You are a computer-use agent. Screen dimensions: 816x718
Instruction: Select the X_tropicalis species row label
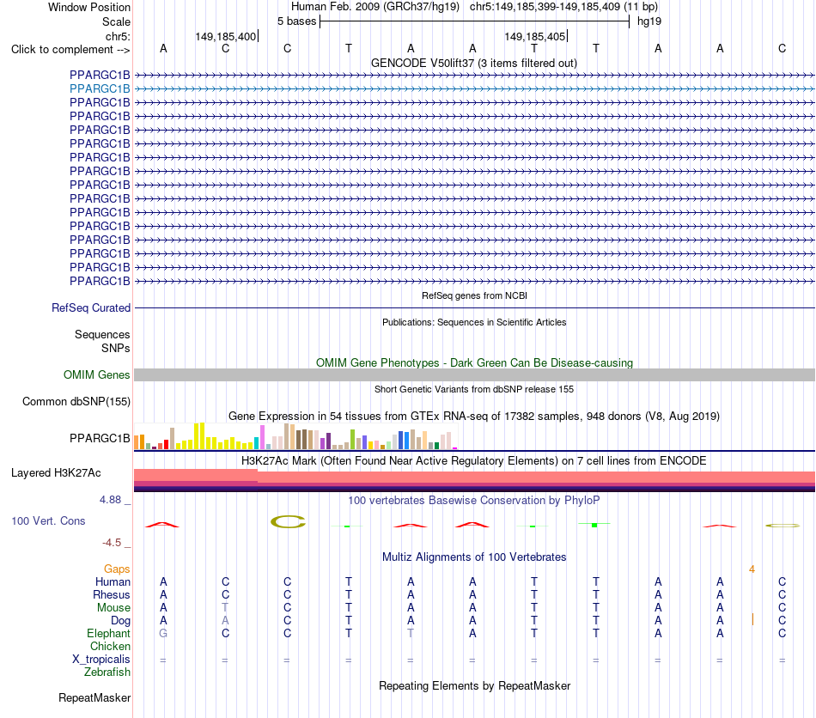pyautogui.click(x=101, y=660)
